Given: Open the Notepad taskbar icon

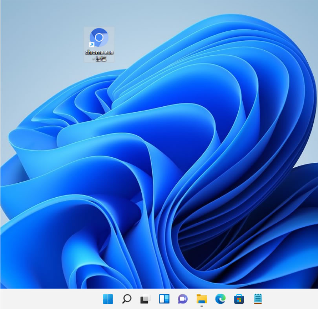Looking at the screenshot, I should pos(258,299).
